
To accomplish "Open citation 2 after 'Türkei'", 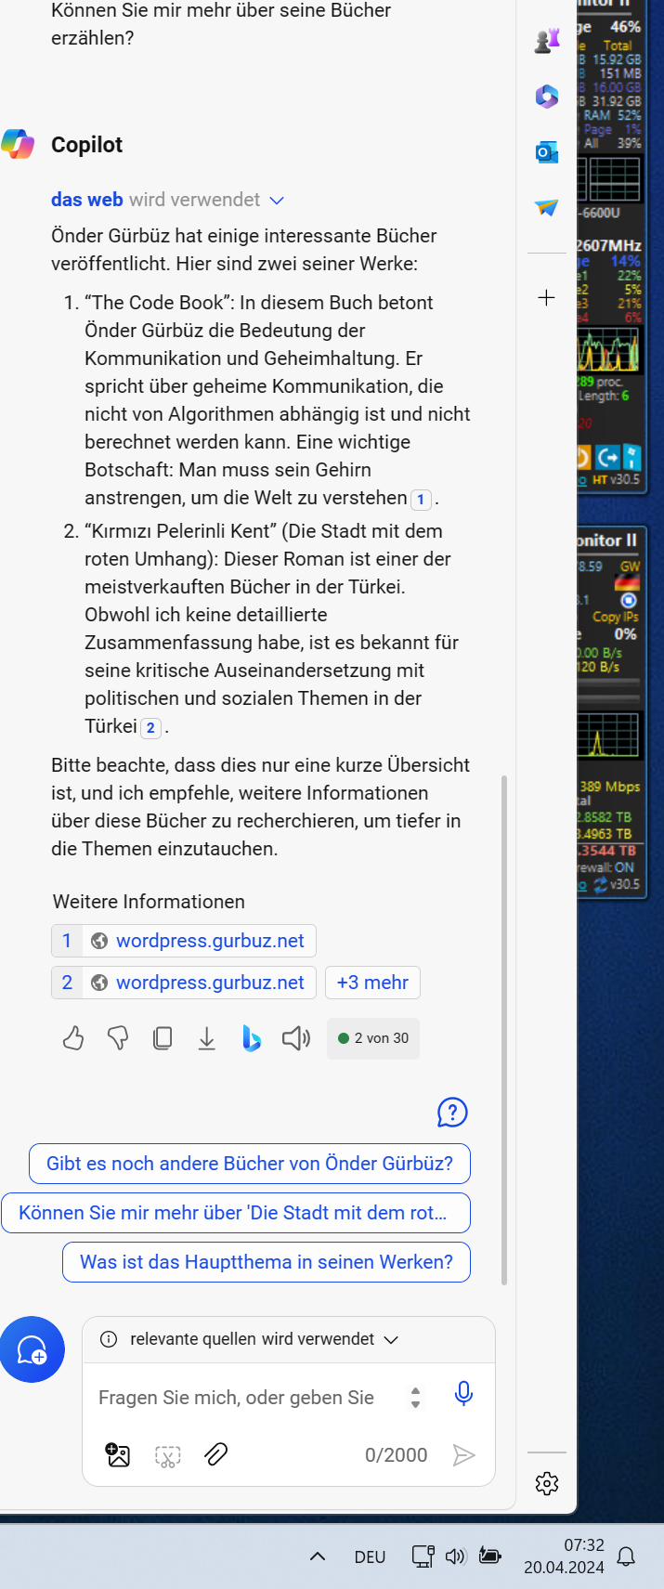I will tap(150, 728).
